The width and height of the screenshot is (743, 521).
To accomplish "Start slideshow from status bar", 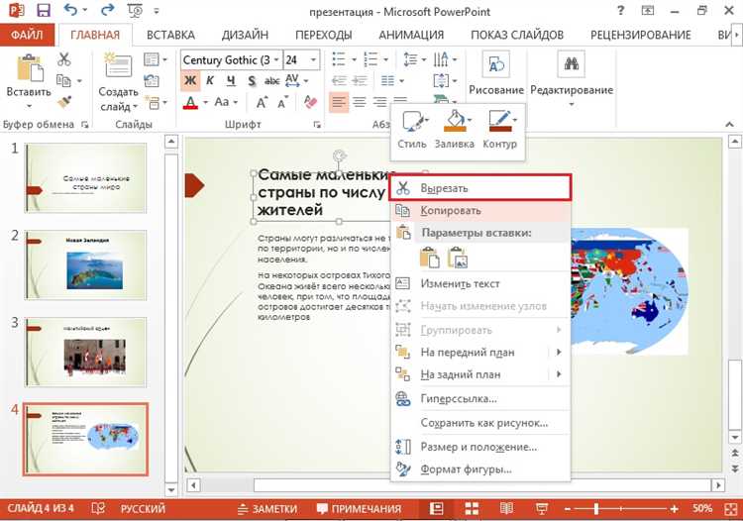I will tap(542, 508).
